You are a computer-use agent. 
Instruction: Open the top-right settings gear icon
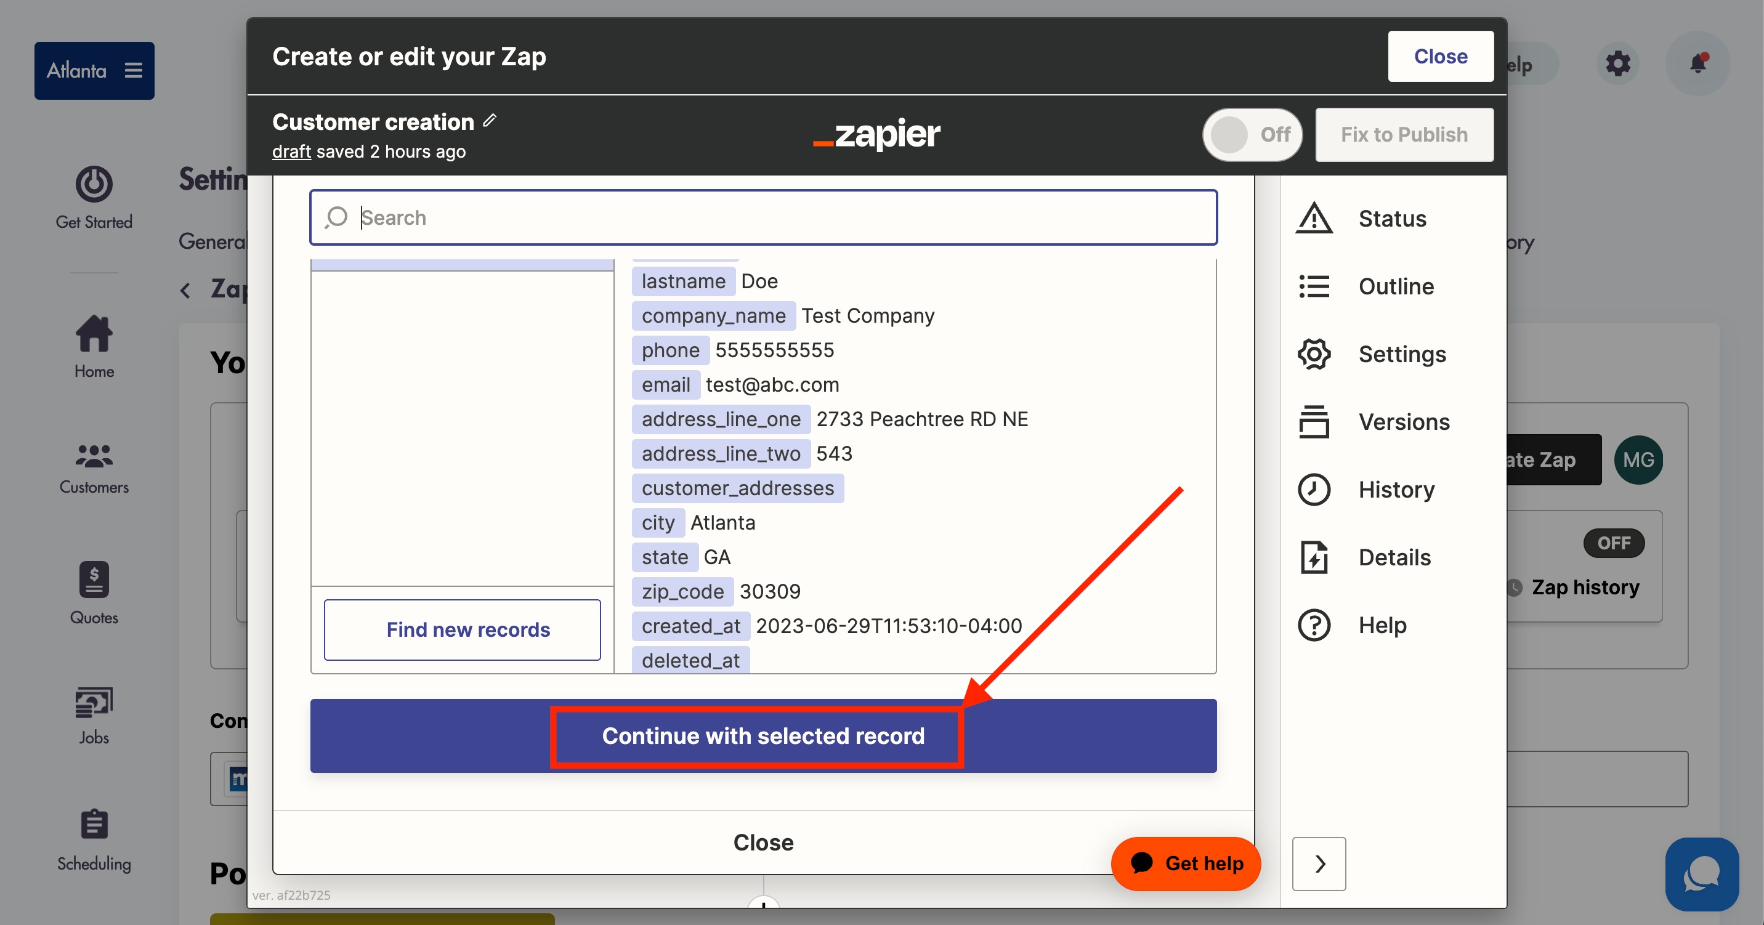point(1617,63)
